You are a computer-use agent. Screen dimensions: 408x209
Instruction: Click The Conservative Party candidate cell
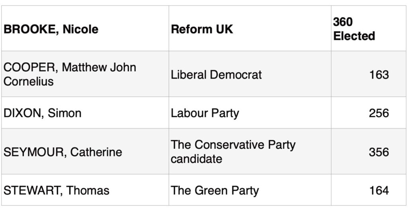[x=250, y=151]
